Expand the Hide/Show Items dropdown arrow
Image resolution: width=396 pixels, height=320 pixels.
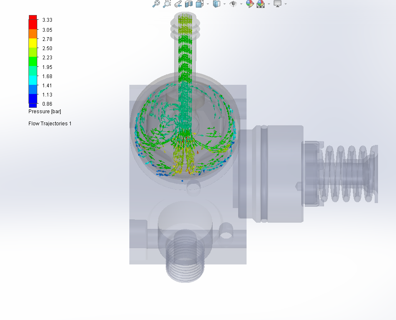[x=242, y=4]
